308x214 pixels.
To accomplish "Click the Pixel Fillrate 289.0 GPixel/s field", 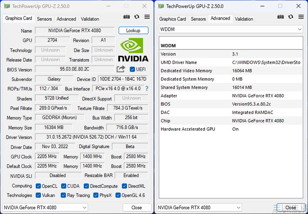I will coord(53,108).
